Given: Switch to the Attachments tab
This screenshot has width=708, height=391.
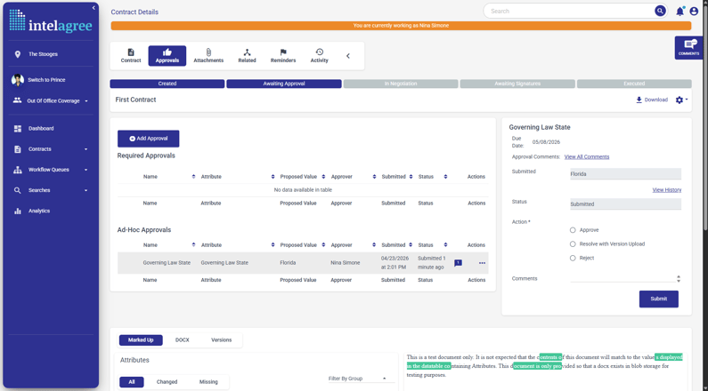Looking at the screenshot, I should 208,56.
